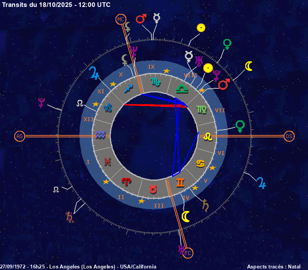Select the green Libra sign glyph
Image resolution: width=308 pixels, height=270 pixels.
pos(180,89)
